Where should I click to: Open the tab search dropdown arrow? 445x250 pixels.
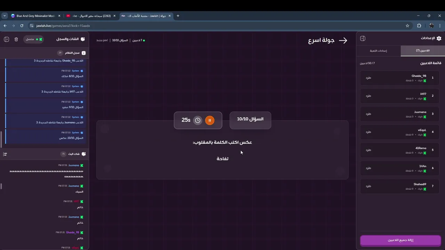point(5,16)
